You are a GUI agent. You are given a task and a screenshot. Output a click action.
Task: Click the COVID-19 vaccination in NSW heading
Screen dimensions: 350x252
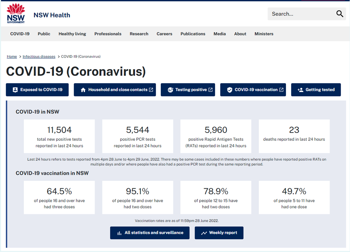(52, 173)
